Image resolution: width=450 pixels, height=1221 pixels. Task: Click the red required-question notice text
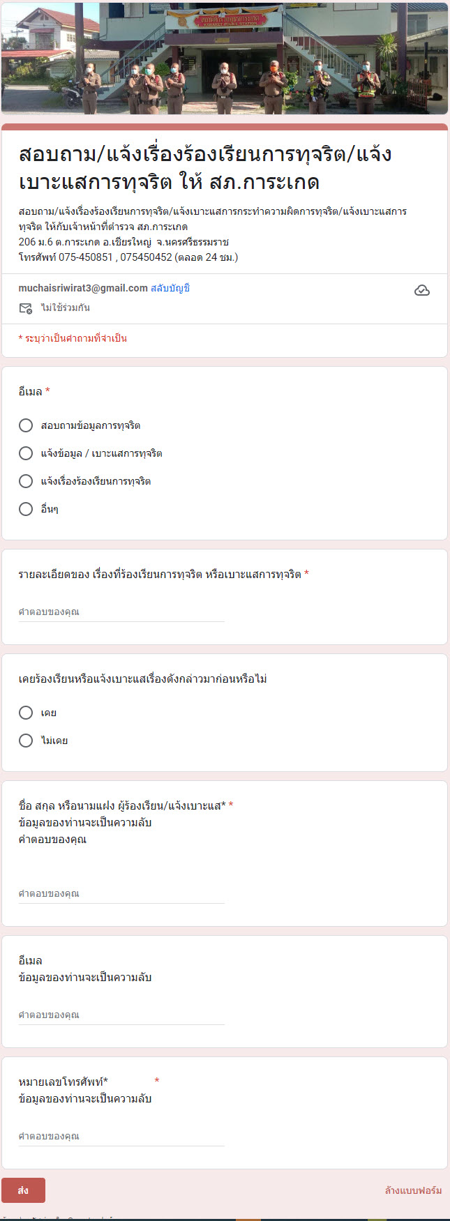(73, 338)
